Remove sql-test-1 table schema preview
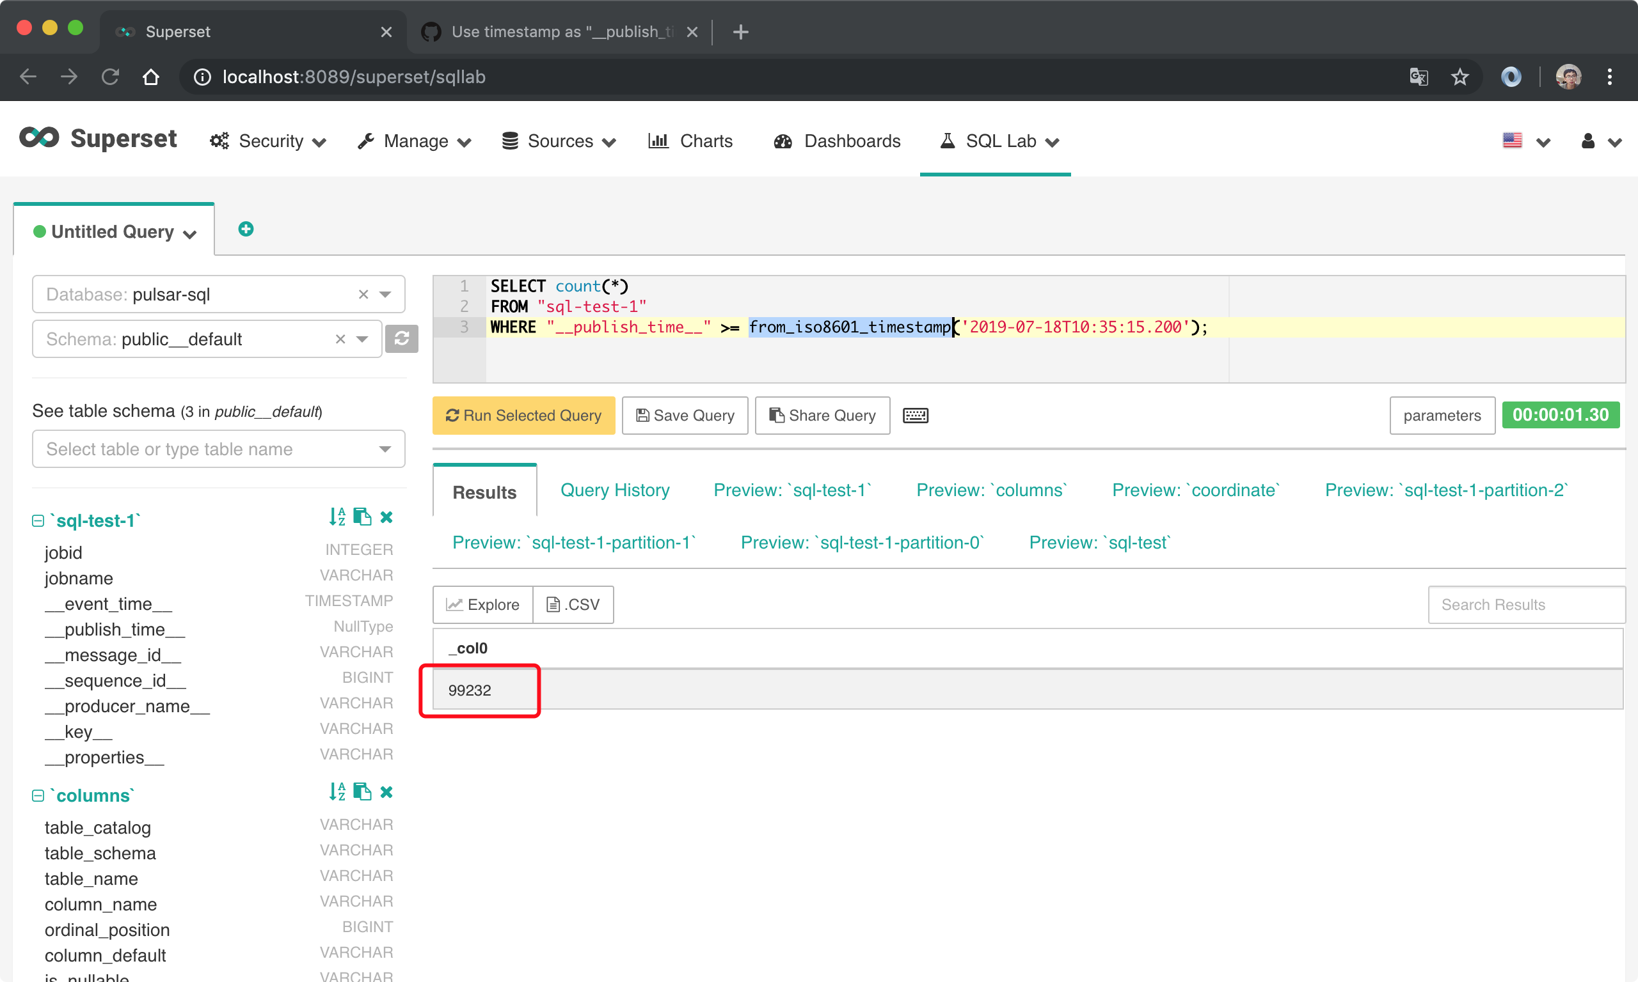1638x982 pixels. 386,517
